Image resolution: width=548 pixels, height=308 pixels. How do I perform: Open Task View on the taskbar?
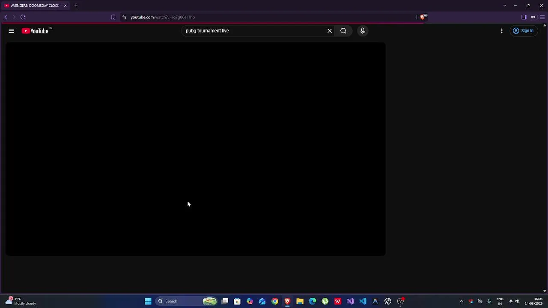pyautogui.click(x=225, y=301)
